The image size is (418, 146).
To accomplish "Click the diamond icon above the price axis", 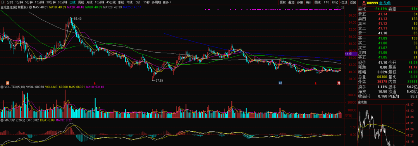I will [x=338, y=7].
